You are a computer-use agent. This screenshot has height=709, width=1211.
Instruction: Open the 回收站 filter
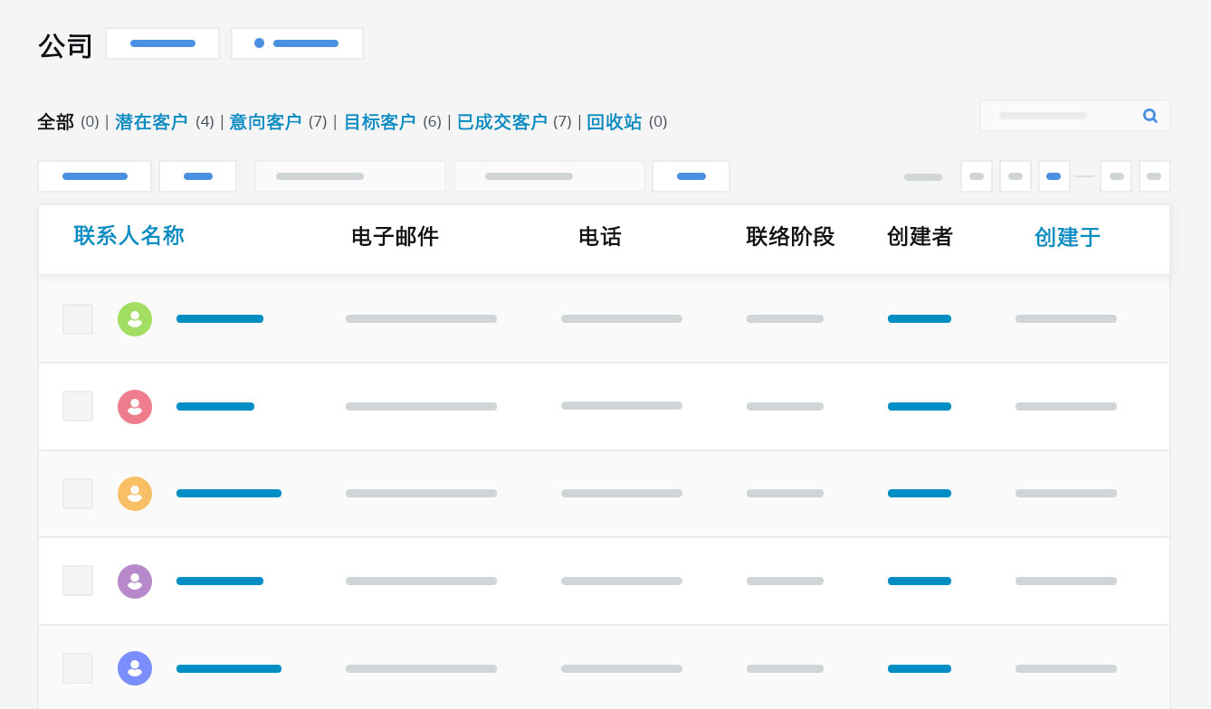tap(615, 122)
